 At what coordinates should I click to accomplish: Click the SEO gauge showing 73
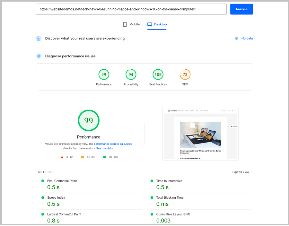click(185, 74)
